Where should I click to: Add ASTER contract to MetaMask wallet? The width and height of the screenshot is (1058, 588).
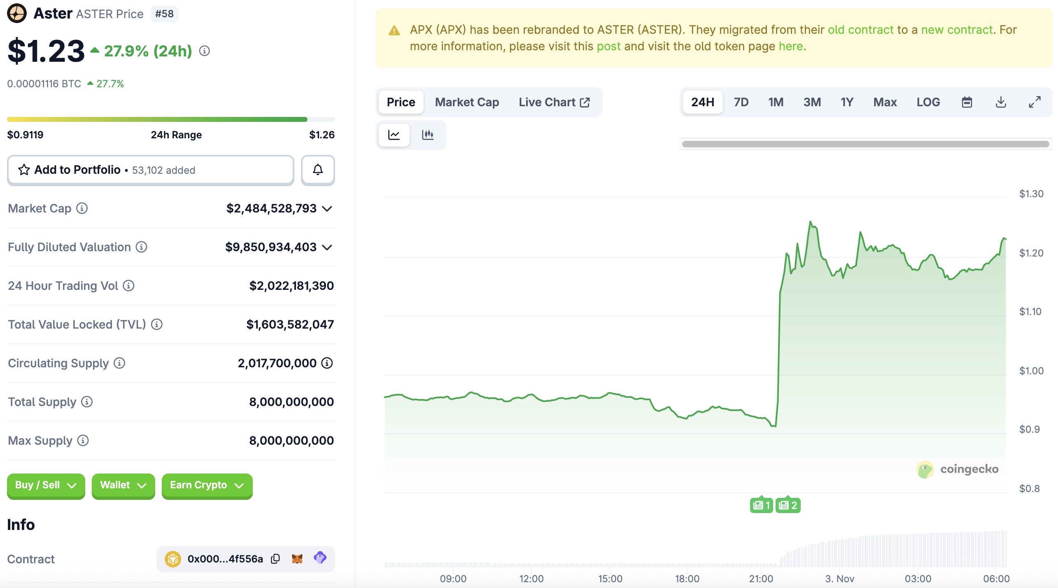[298, 558]
